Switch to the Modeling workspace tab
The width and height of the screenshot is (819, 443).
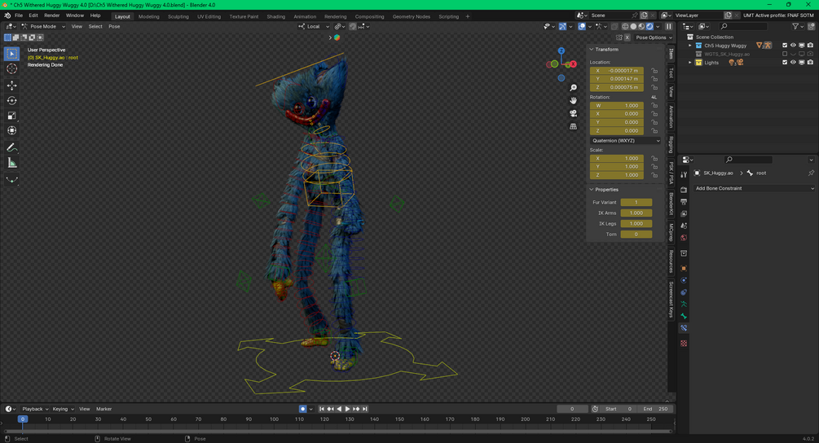coord(149,17)
